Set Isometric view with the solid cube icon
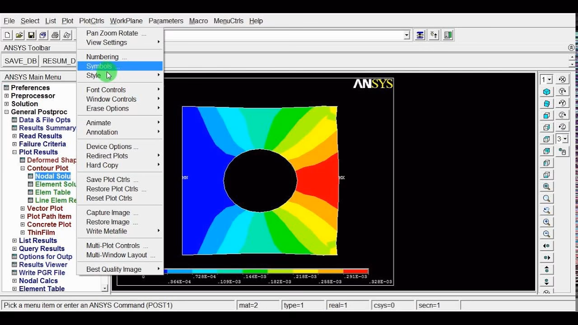Viewport: 578px width, 325px height. [547, 92]
